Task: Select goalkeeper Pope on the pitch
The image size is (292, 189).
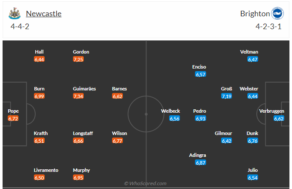Action: tap(13, 111)
